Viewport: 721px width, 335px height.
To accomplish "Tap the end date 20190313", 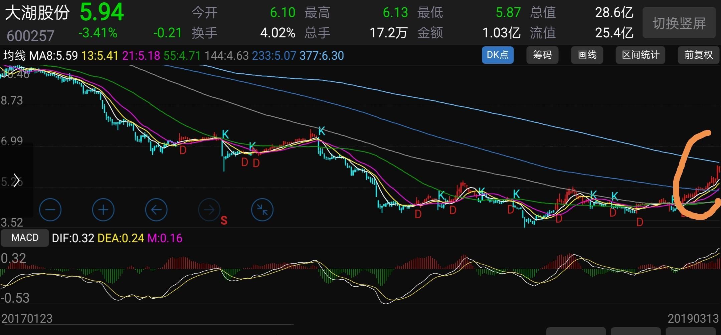I will [693, 319].
